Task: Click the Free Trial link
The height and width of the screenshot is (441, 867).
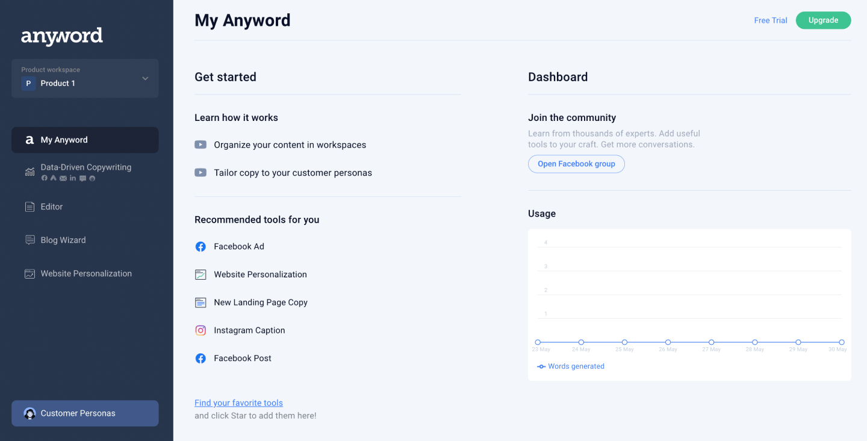Action: click(770, 20)
